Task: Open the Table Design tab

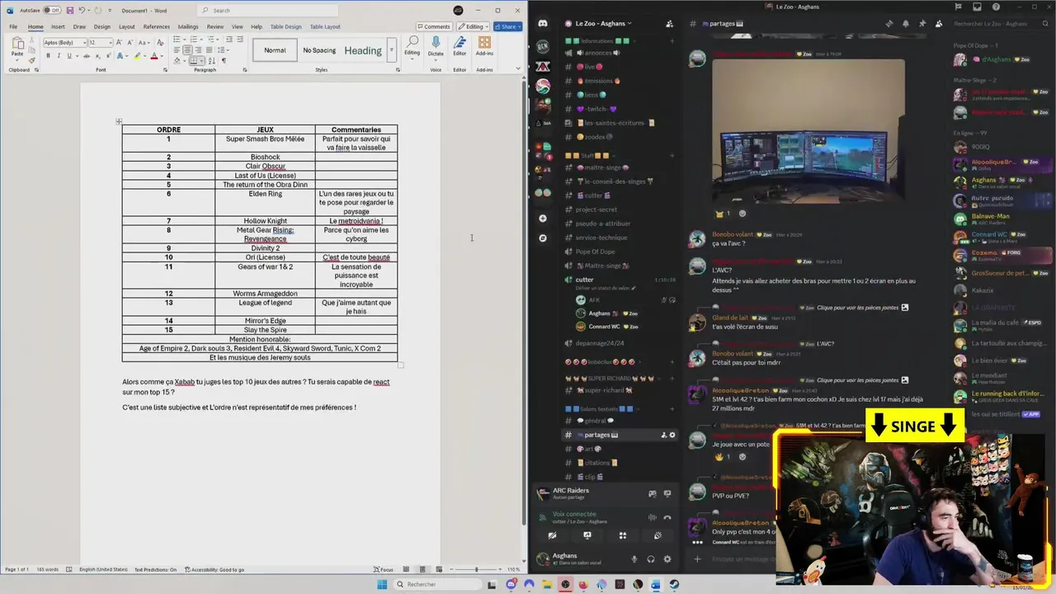Action: point(286,26)
